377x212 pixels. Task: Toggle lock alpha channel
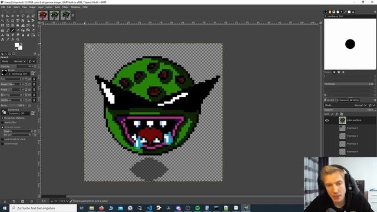pyautogui.click(x=342, y=114)
